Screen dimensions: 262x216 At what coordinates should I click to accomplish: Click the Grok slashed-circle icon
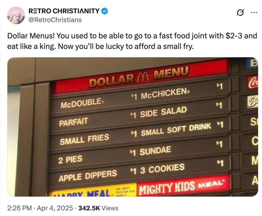coord(240,13)
